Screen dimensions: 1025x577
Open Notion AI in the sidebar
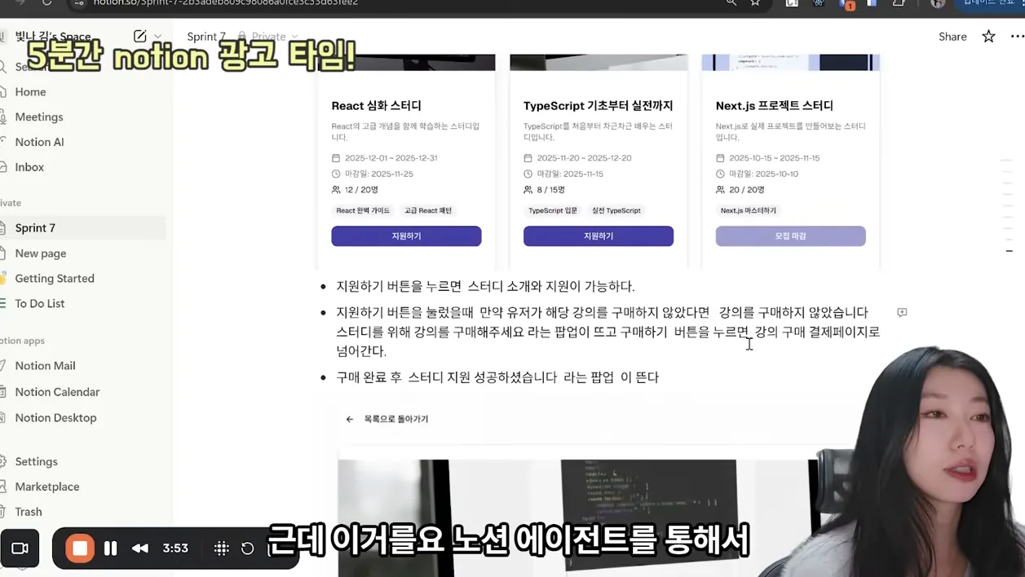tap(39, 142)
